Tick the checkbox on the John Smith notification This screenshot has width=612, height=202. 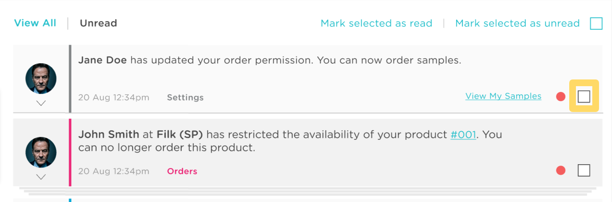[x=584, y=170]
